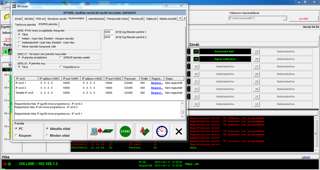Click the black X cancel icon
Image resolution: width=320 pixels, height=170 pixels.
tap(178, 131)
